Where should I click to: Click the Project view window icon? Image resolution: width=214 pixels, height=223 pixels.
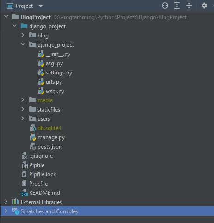coord(10,6)
